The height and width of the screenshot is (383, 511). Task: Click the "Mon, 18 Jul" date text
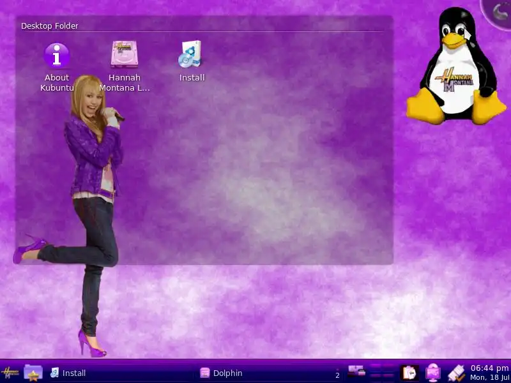coord(490,377)
